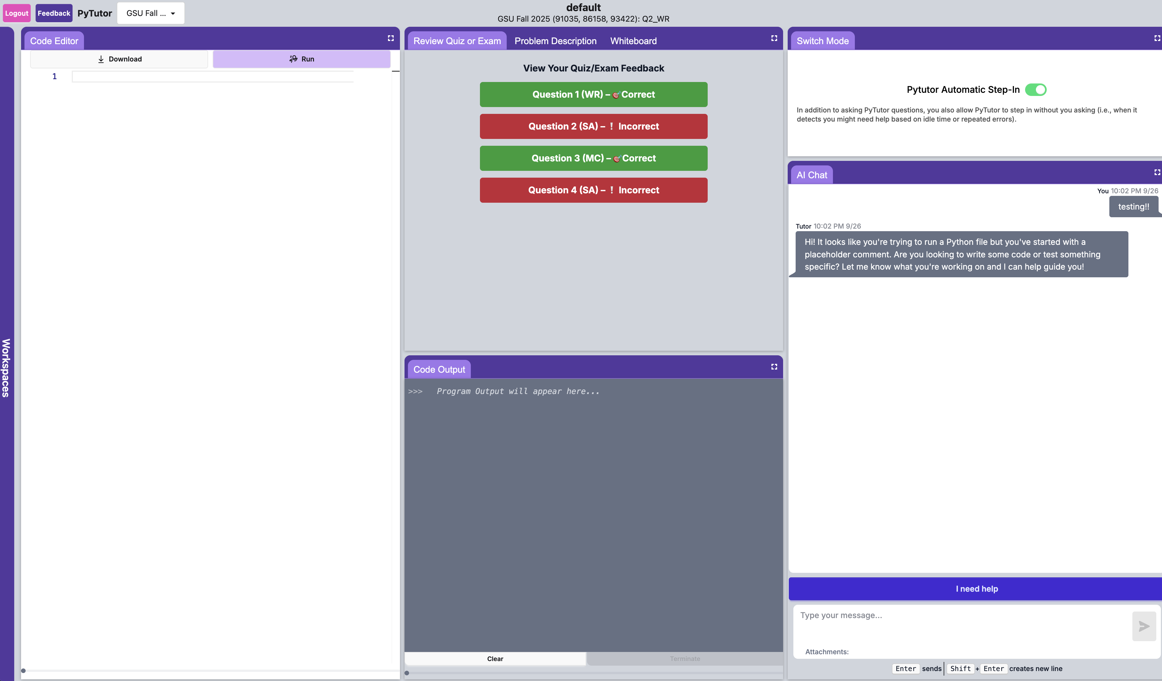1162x681 pixels.
Task: Open Question 1 (WR) Correct feedback
Action: coord(594,95)
